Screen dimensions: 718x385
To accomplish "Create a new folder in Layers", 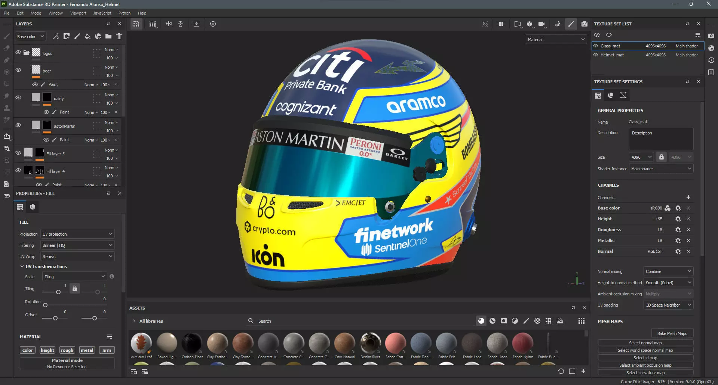I will click(108, 36).
